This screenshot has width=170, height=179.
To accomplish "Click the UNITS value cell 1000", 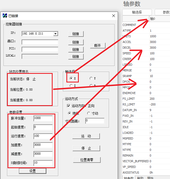I will coord(159,36).
